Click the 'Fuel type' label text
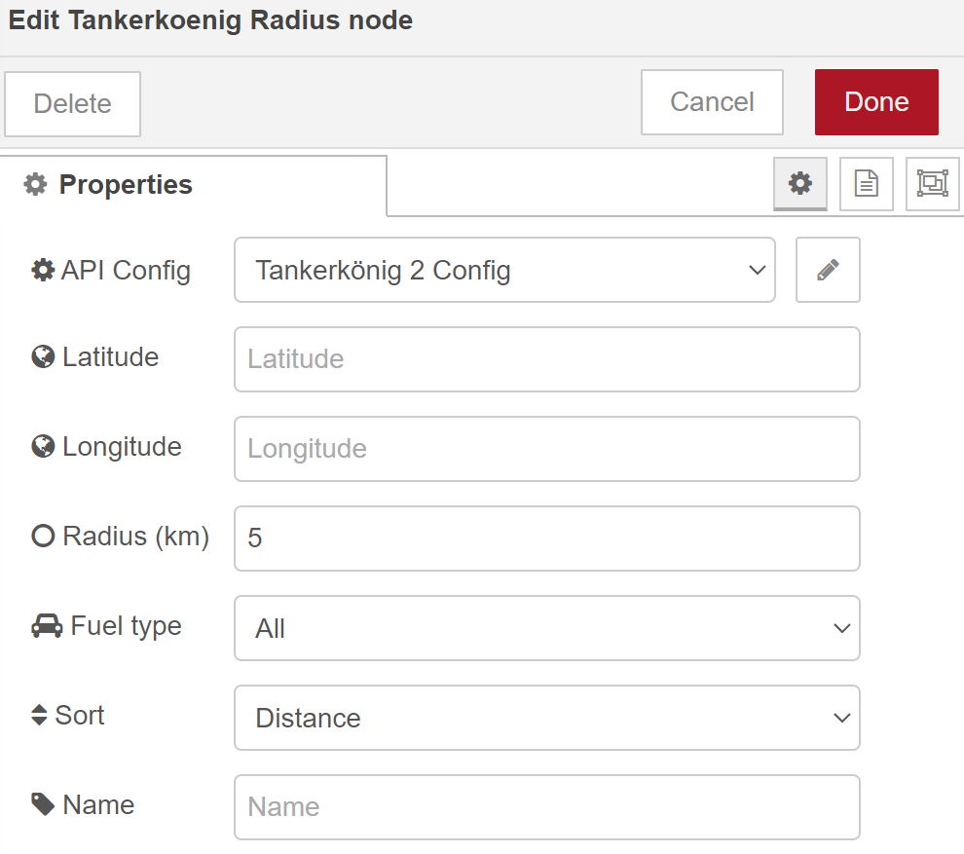 126,626
